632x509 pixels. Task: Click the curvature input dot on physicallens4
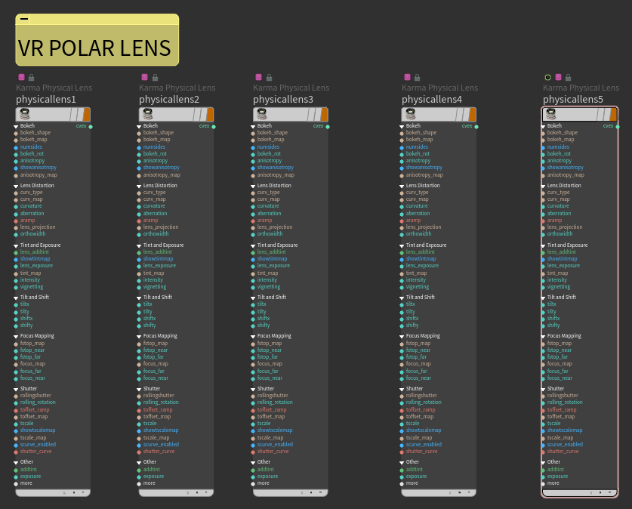tap(402, 206)
